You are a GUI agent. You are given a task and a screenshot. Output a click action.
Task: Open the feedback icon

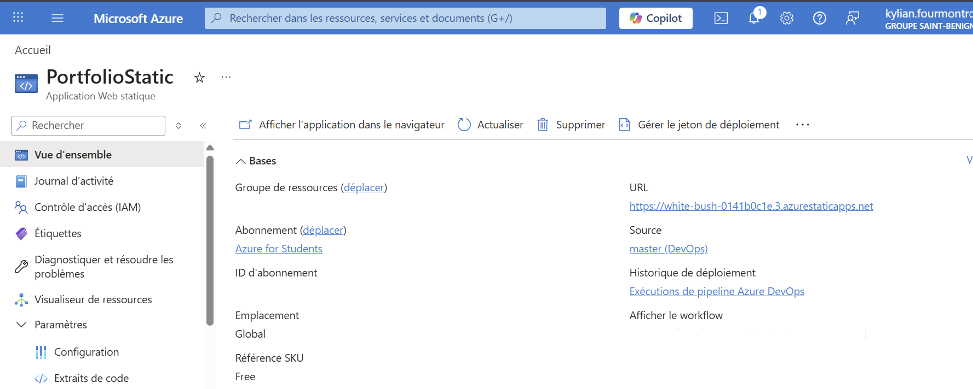pyautogui.click(x=853, y=18)
